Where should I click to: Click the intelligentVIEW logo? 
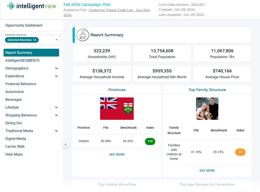(31, 6)
